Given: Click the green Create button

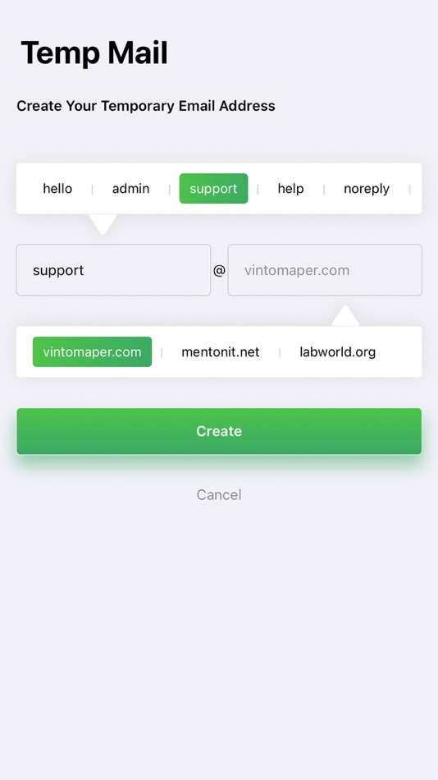Looking at the screenshot, I should tap(219, 431).
